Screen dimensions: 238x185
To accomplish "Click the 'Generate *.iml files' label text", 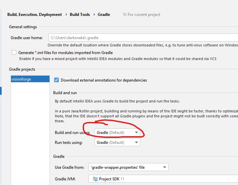I will click(x=65, y=53).
